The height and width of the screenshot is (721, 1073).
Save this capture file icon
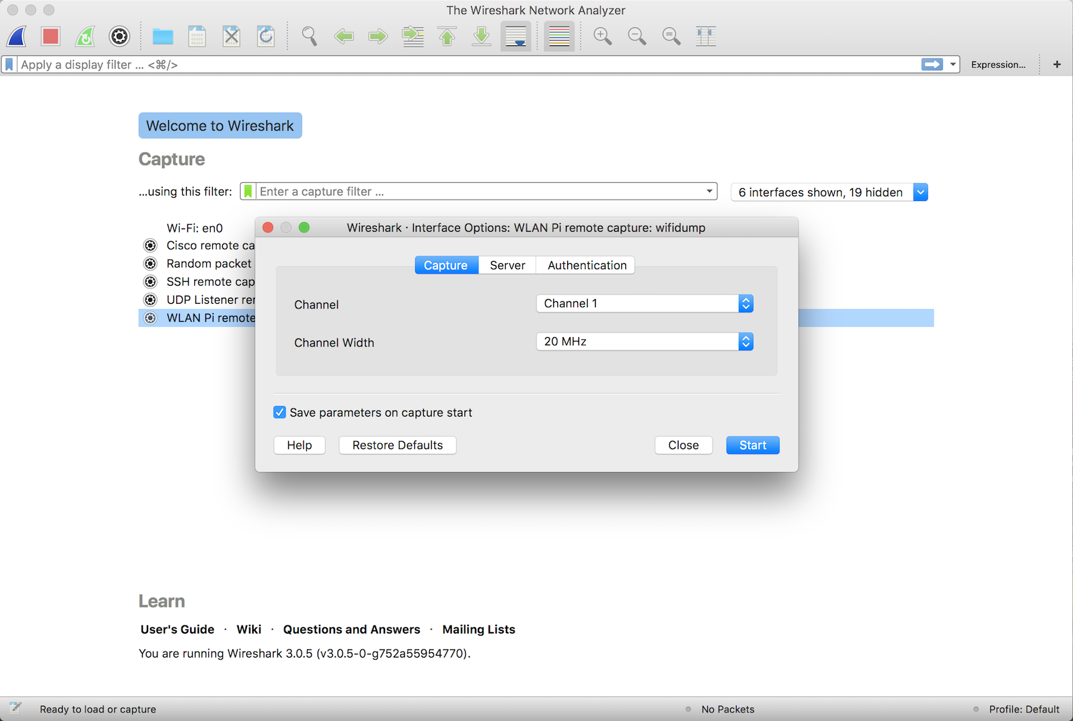pyautogui.click(x=197, y=36)
